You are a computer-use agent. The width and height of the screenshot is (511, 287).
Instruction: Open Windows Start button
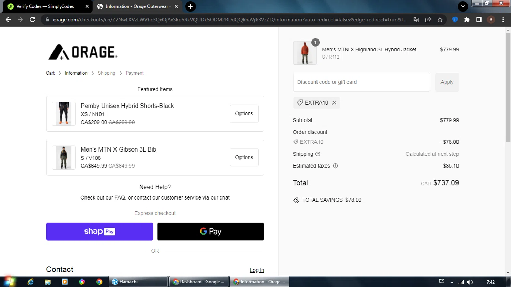9,282
